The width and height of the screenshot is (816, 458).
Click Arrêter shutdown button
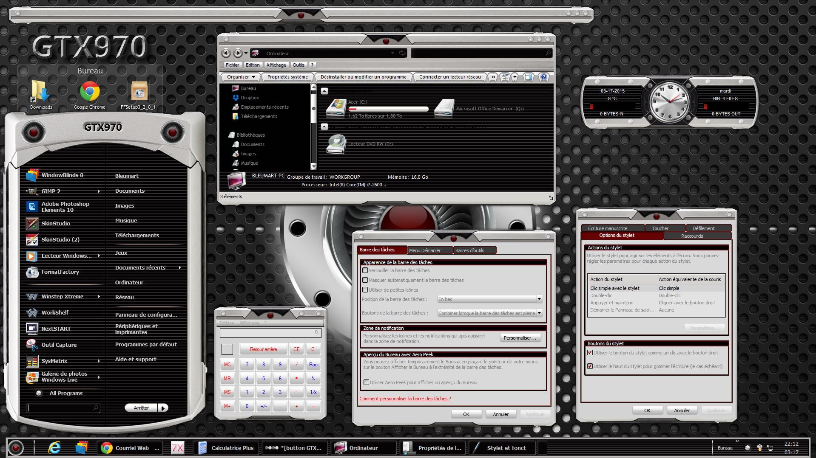(x=141, y=408)
